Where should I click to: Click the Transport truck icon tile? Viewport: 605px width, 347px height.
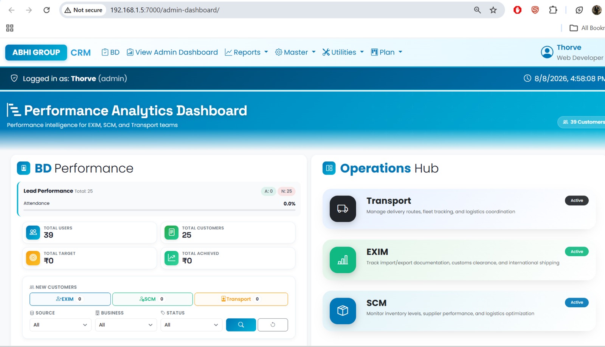pyautogui.click(x=343, y=209)
